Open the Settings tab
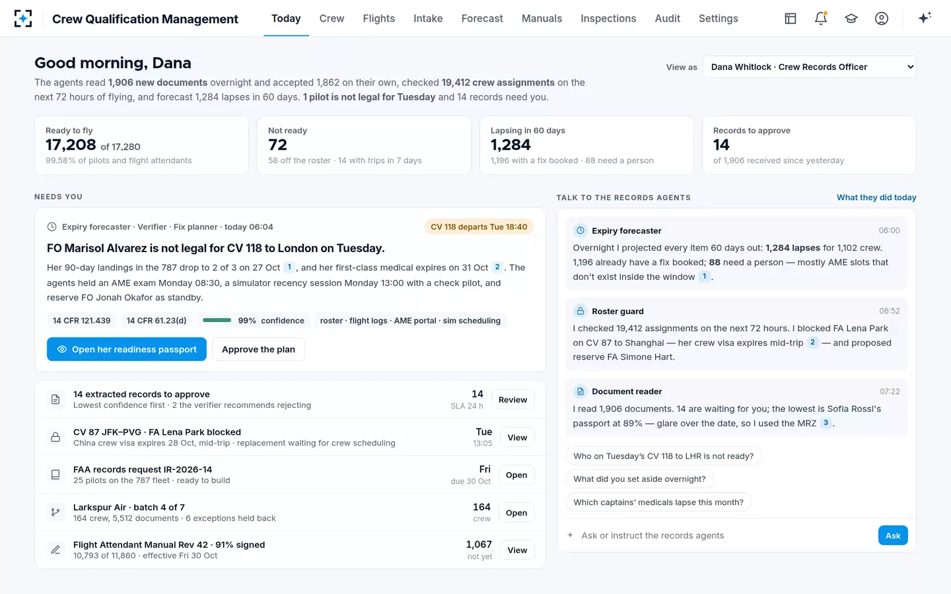The width and height of the screenshot is (951, 594). (719, 18)
